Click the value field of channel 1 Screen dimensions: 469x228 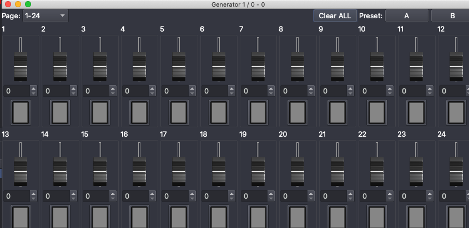coord(17,91)
